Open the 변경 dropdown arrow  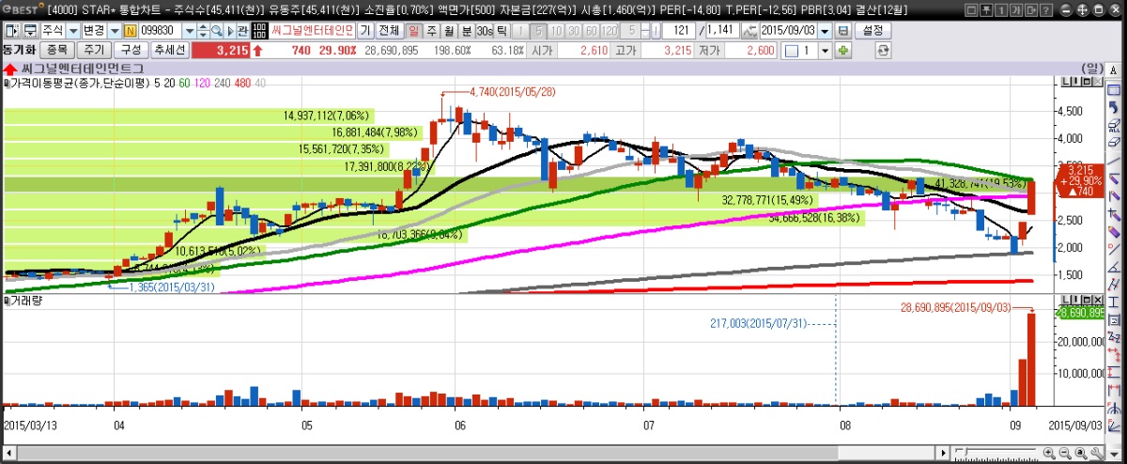pos(115,30)
